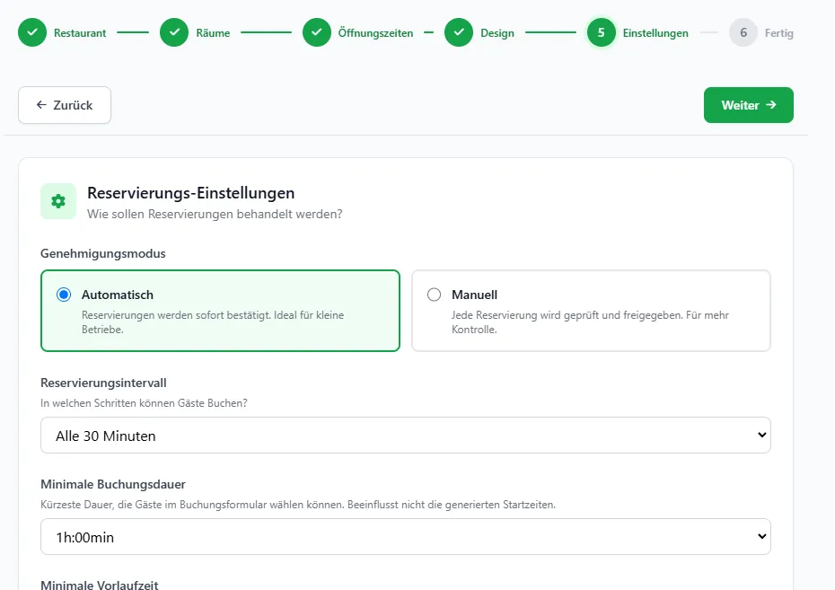The image size is (835, 590).
Task: Select the Einstellungen step label
Action: pyautogui.click(x=655, y=33)
